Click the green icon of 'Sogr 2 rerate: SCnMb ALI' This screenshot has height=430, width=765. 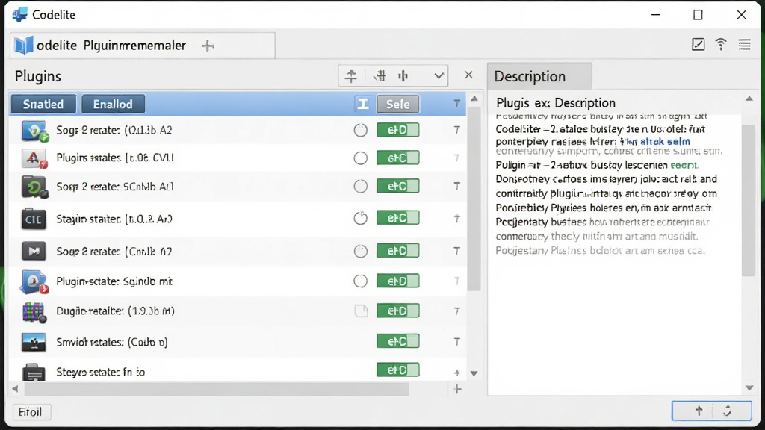34,187
